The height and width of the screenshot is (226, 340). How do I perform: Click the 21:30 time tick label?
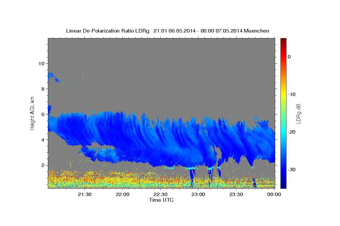(x=85, y=194)
